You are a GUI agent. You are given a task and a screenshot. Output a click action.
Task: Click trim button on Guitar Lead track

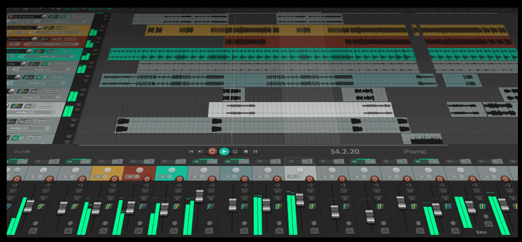74,28
